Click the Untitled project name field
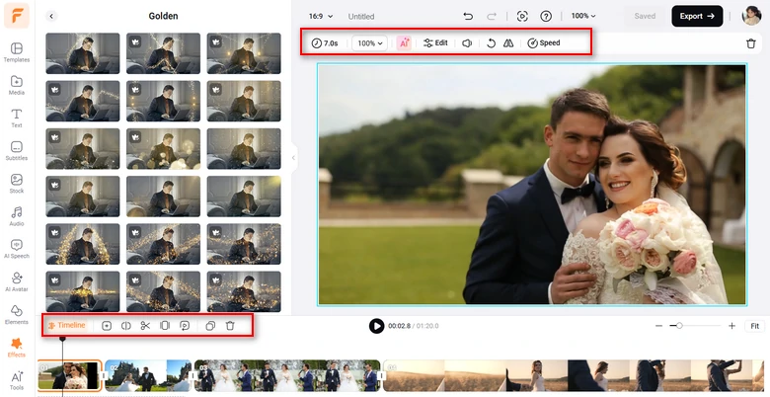This screenshot has width=770, height=397. coord(361,17)
